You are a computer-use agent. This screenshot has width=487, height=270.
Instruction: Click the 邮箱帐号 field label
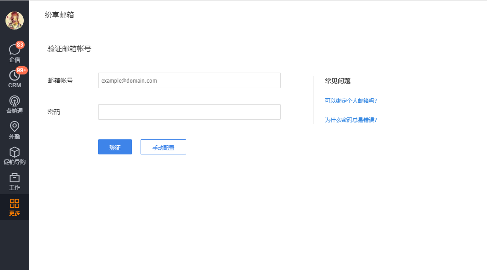coord(60,80)
